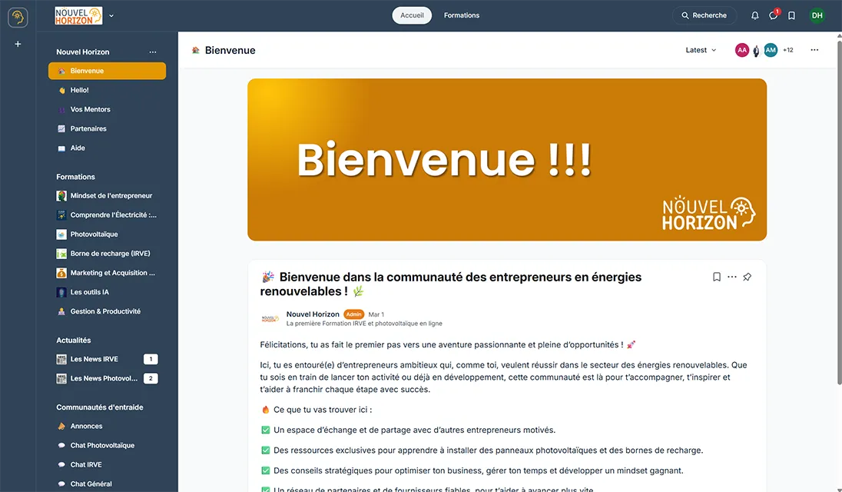The width and height of the screenshot is (842, 492).
Task: Open the Annonces space
Action: click(107, 427)
